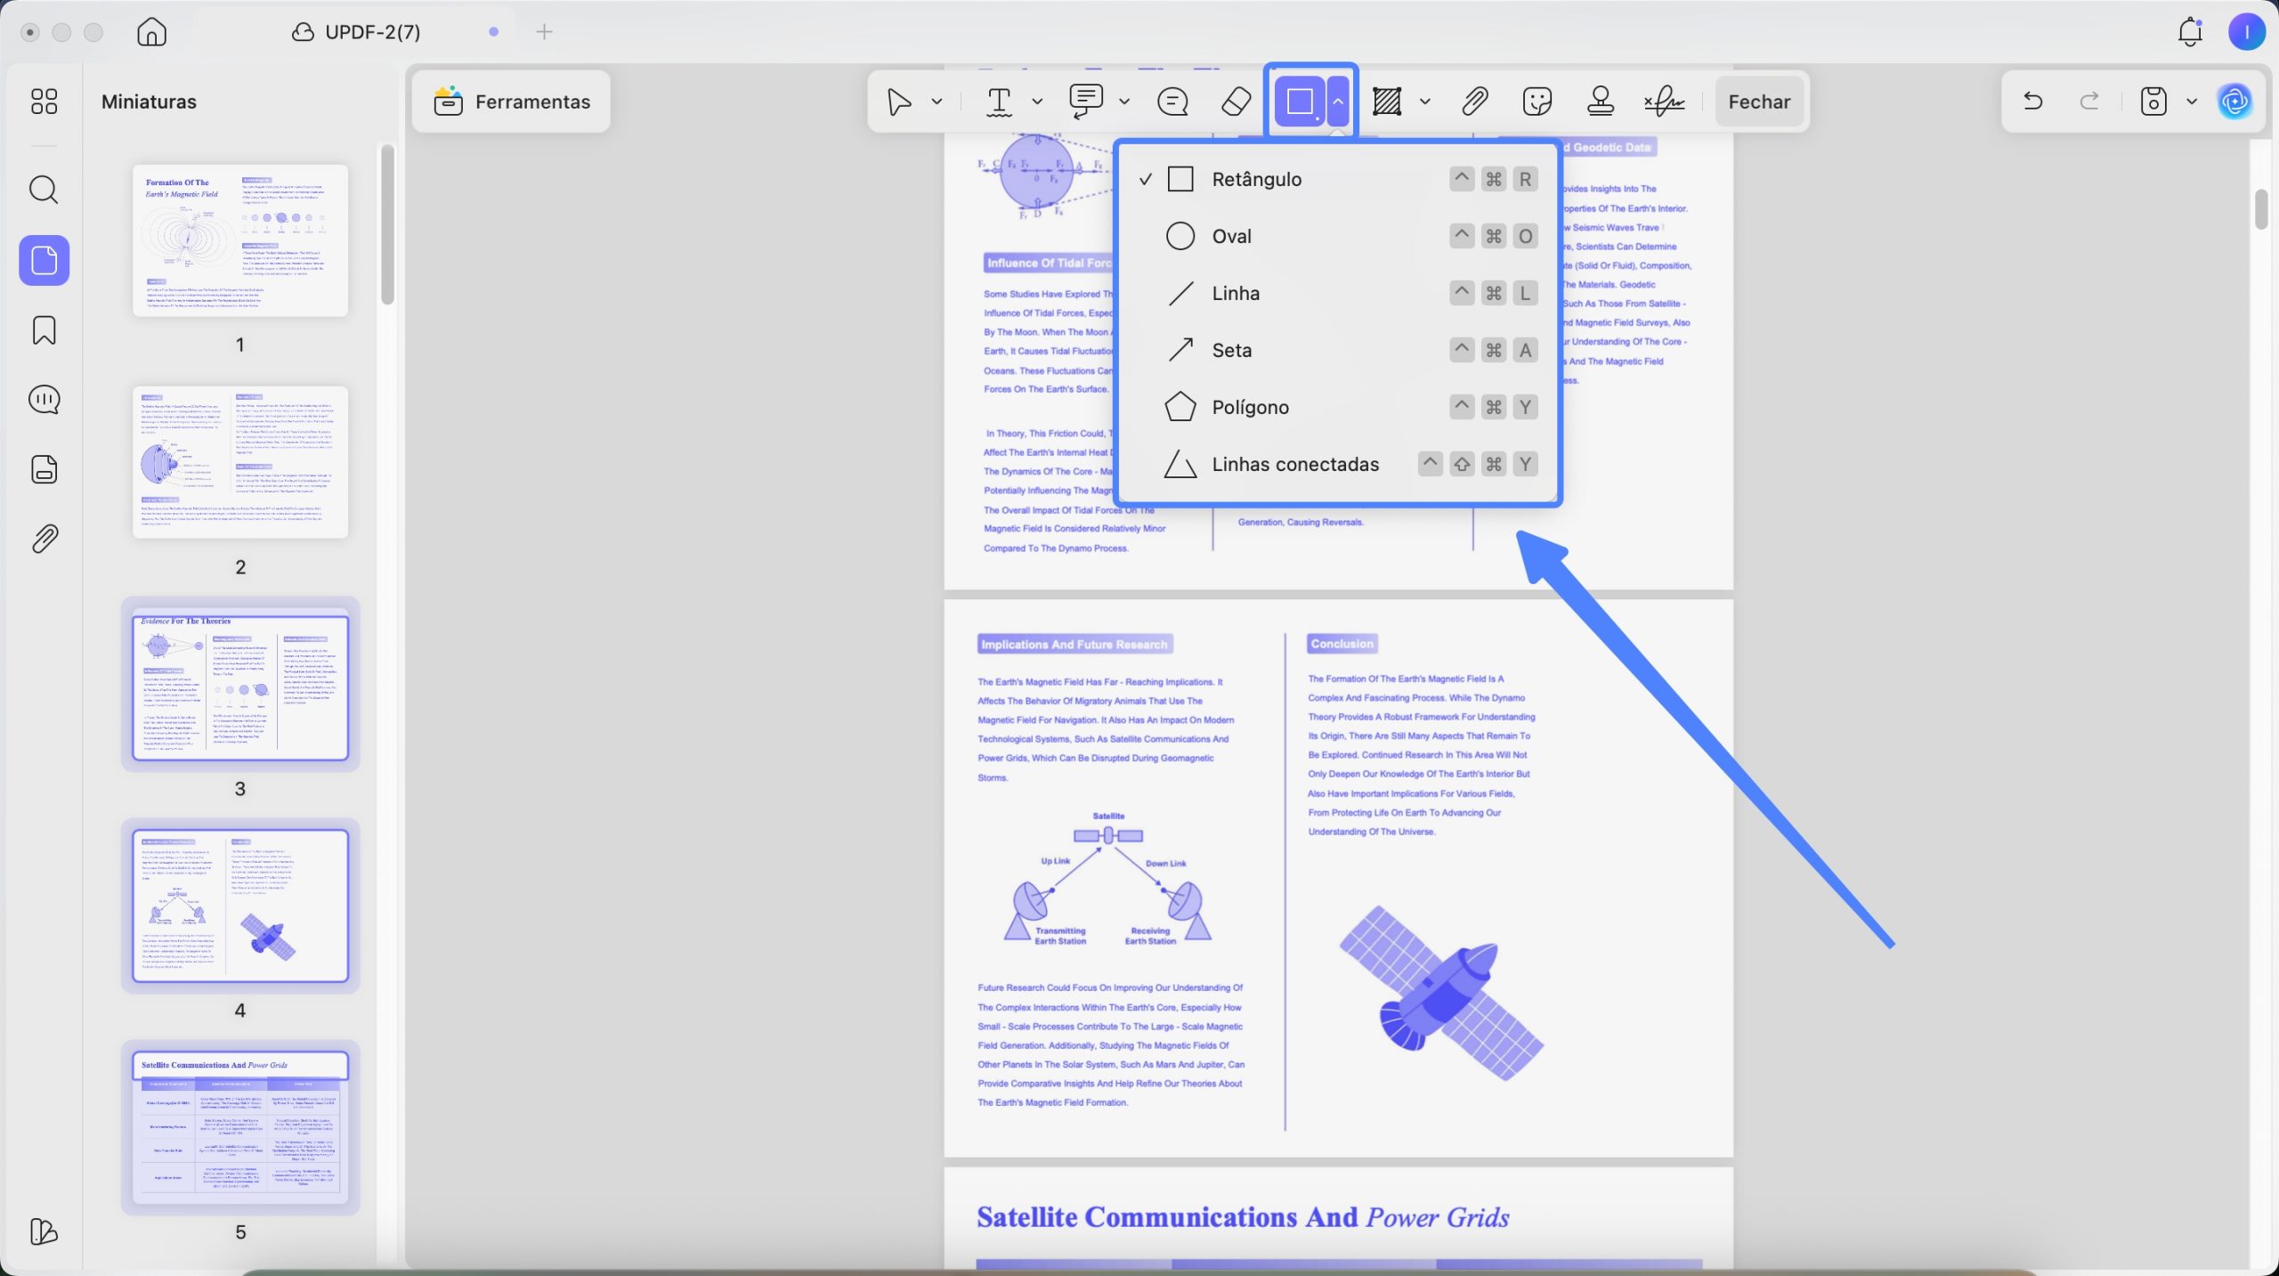This screenshot has width=2279, height=1276.
Task: Open page 1 thumbnail
Action: [x=240, y=240]
